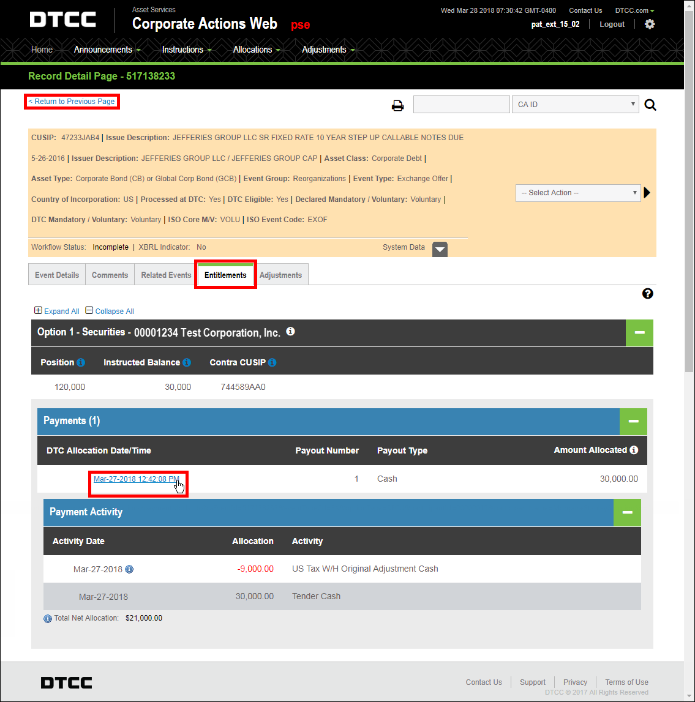
Task: Open the Select Action dropdown
Action: pyautogui.click(x=577, y=193)
